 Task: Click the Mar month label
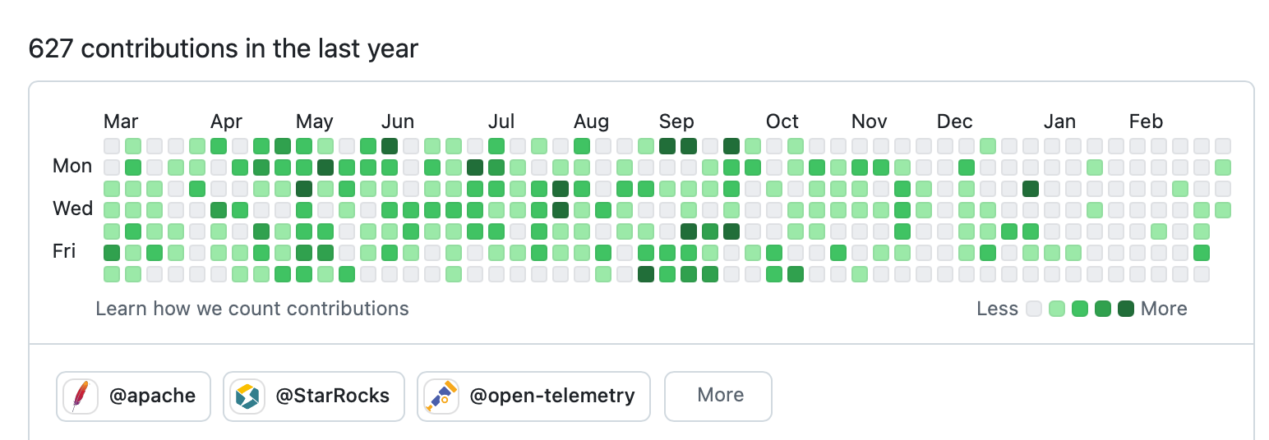(121, 122)
